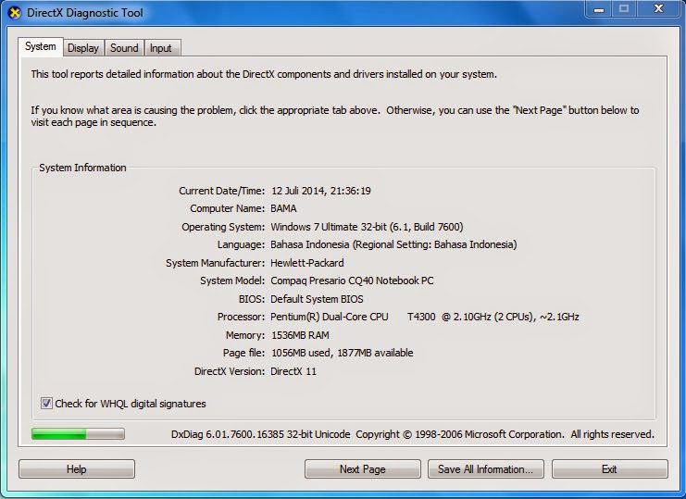Image resolution: width=686 pixels, height=499 pixels.
Task: Open the Input tab
Action: pyautogui.click(x=161, y=48)
